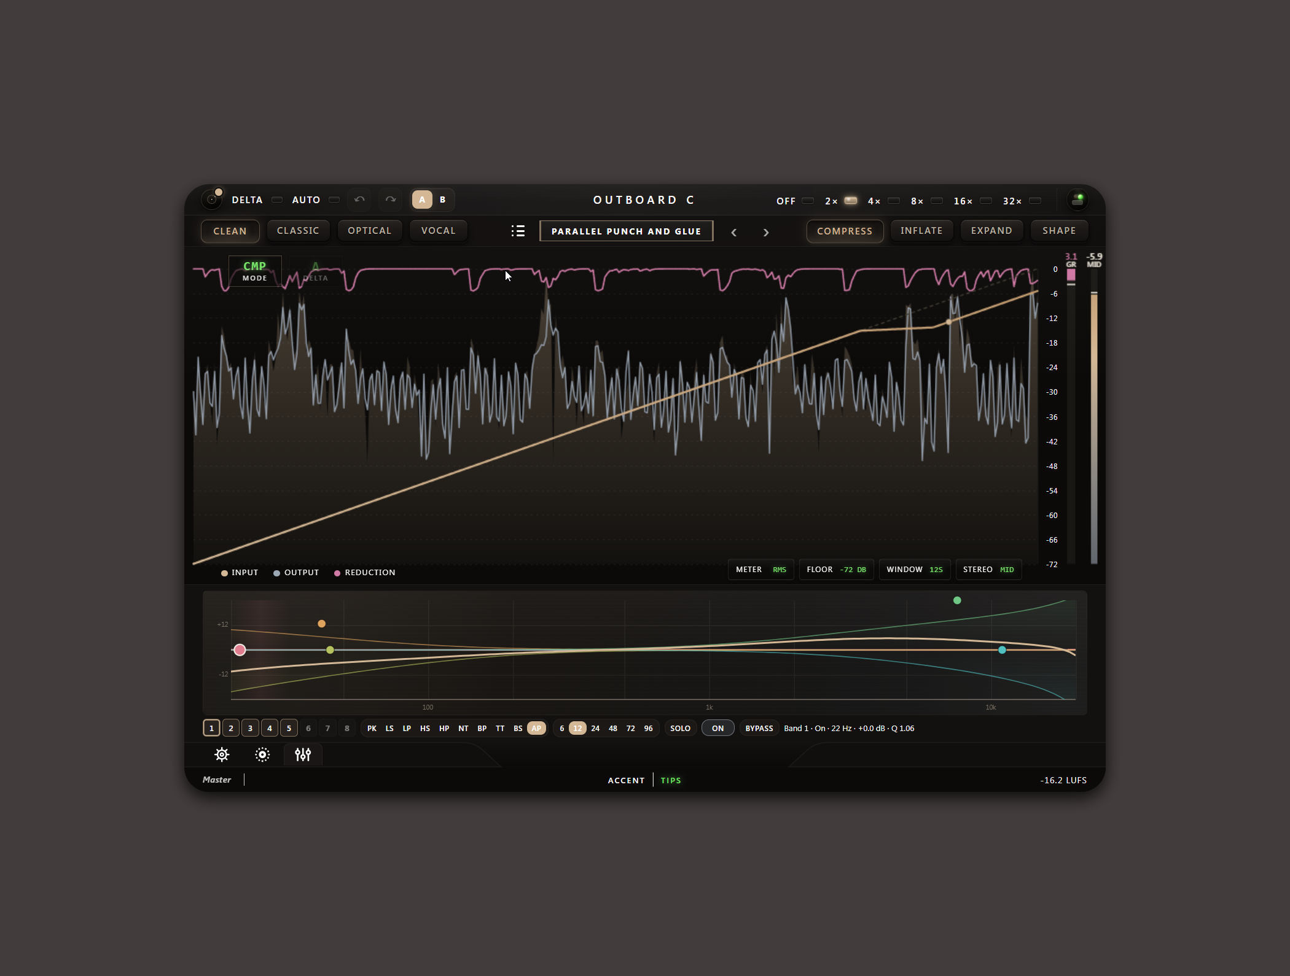
Task: Select the CLASSIC character tab
Action: point(298,230)
